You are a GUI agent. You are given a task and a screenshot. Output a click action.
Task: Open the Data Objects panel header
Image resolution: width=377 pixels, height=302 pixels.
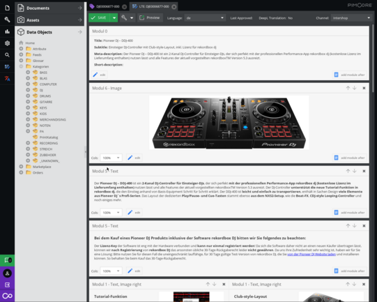pos(49,32)
